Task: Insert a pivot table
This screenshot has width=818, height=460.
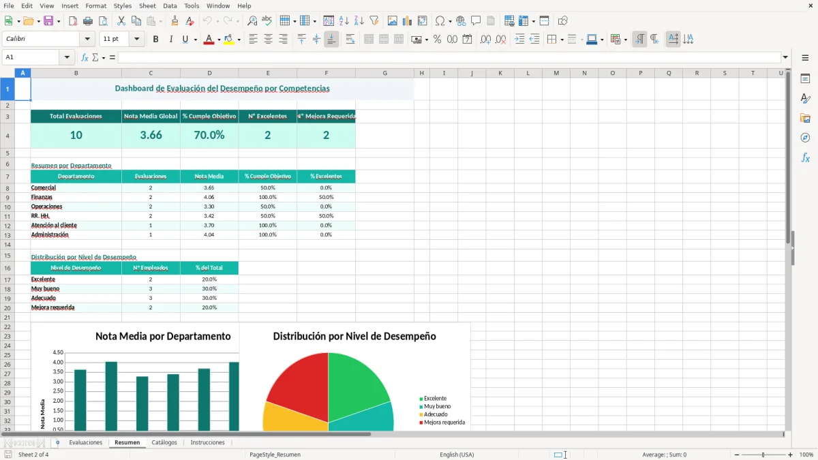Action: (422, 21)
